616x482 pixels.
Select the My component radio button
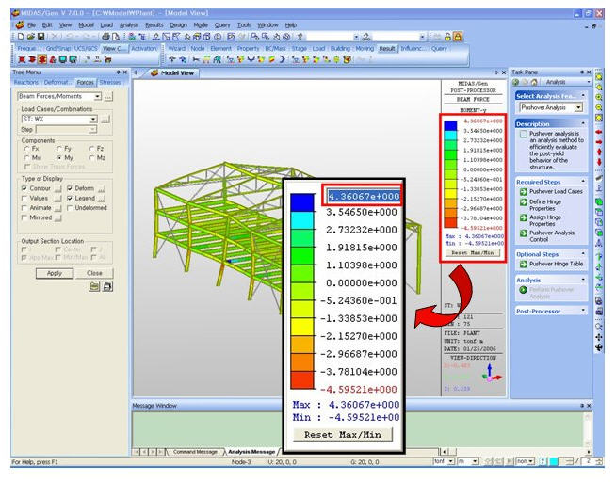pos(59,158)
